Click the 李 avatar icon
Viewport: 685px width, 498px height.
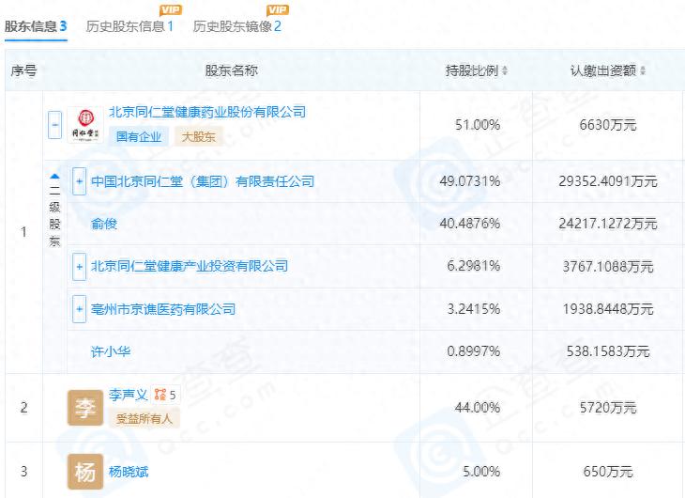click(85, 408)
